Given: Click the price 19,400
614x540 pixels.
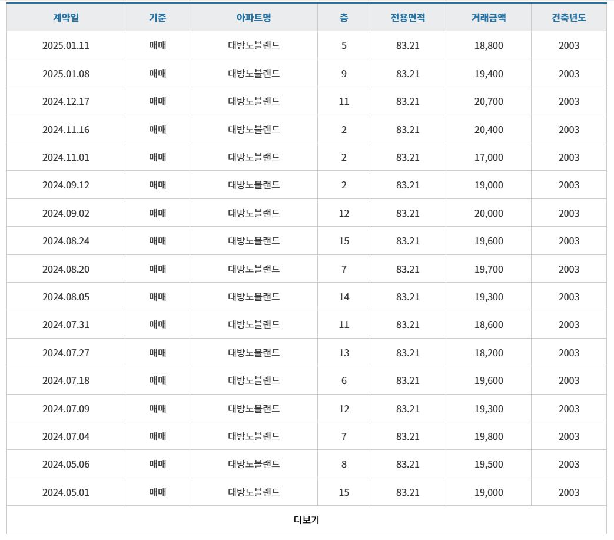Looking at the screenshot, I should click(x=489, y=74).
